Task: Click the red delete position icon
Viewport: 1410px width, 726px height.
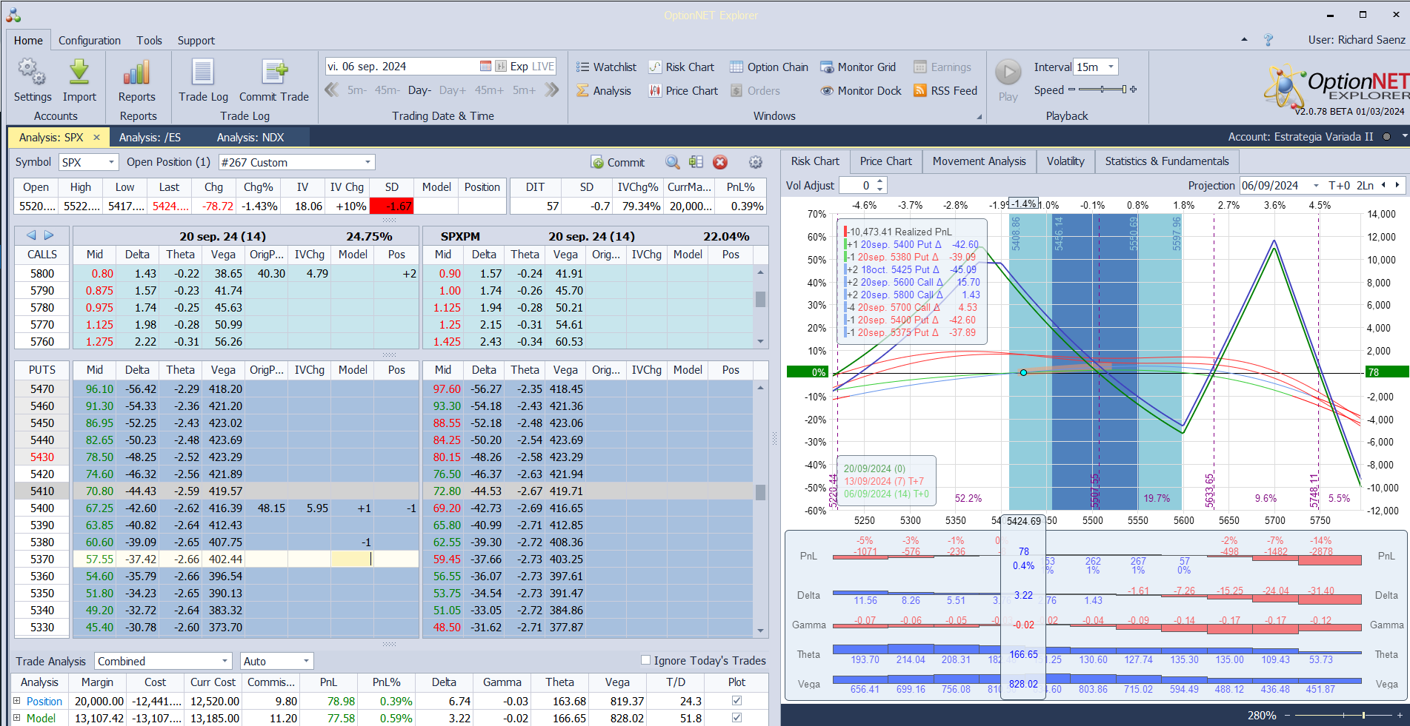Action: (720, 162)
